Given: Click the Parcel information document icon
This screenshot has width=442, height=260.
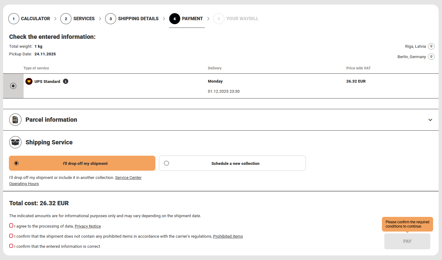Looking at the screenshot, I should [15, 120].
